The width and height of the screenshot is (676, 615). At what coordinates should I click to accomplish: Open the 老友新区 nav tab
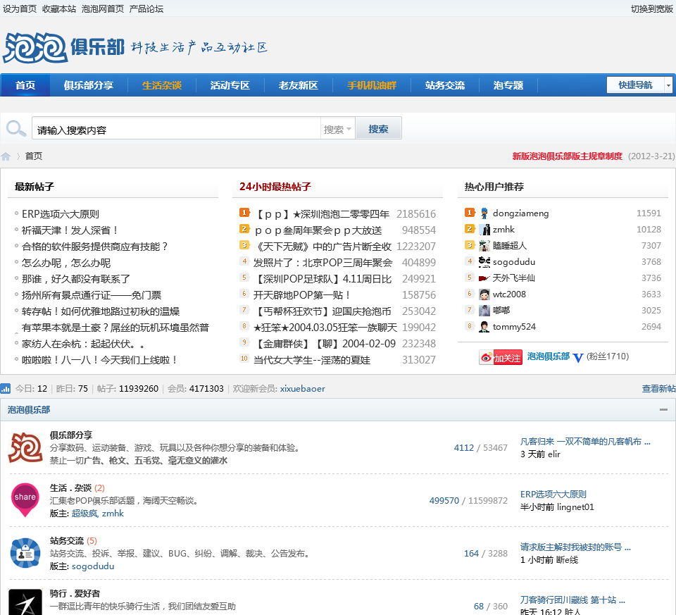(x=298, y=85)
